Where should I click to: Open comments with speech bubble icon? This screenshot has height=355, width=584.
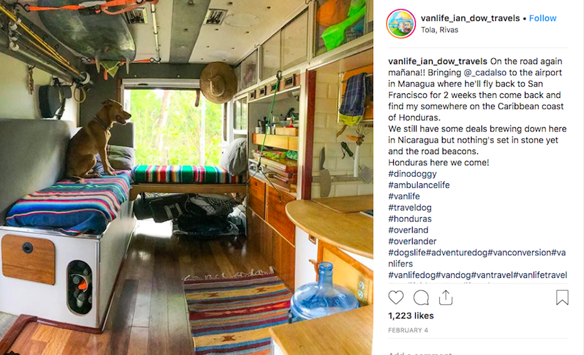(x=421, y=298)
